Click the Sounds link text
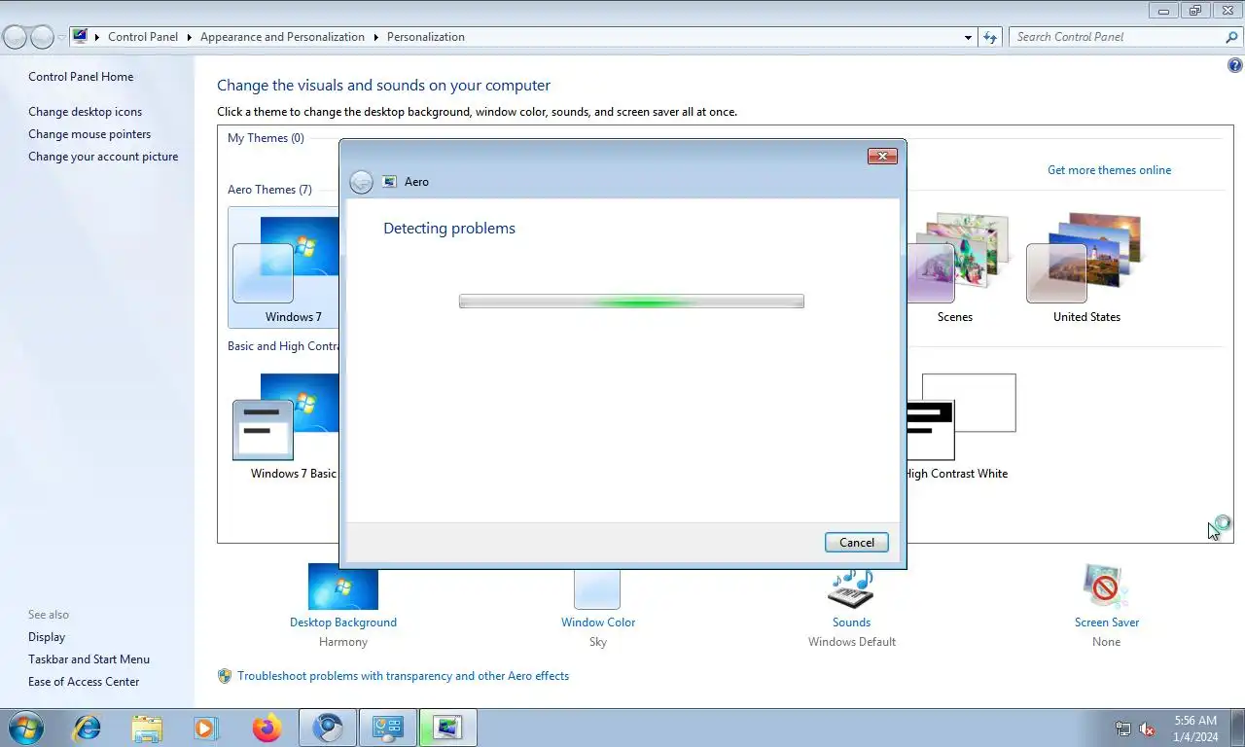Screen dimensions: 1245x747 851,622
